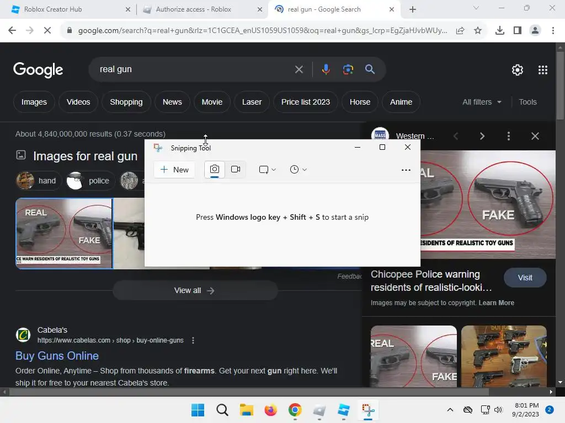The image size is (565, 423).
Task: Open Buy Guns Online Cabela's link
Action: [57, 356]
